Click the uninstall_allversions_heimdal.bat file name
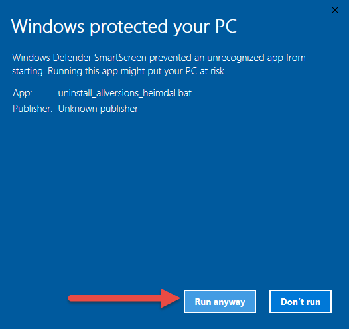 tap(125, 93)
